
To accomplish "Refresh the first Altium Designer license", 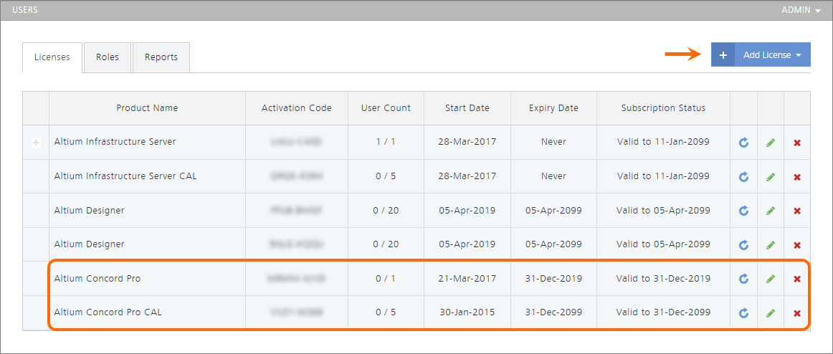I will [743, 211].
